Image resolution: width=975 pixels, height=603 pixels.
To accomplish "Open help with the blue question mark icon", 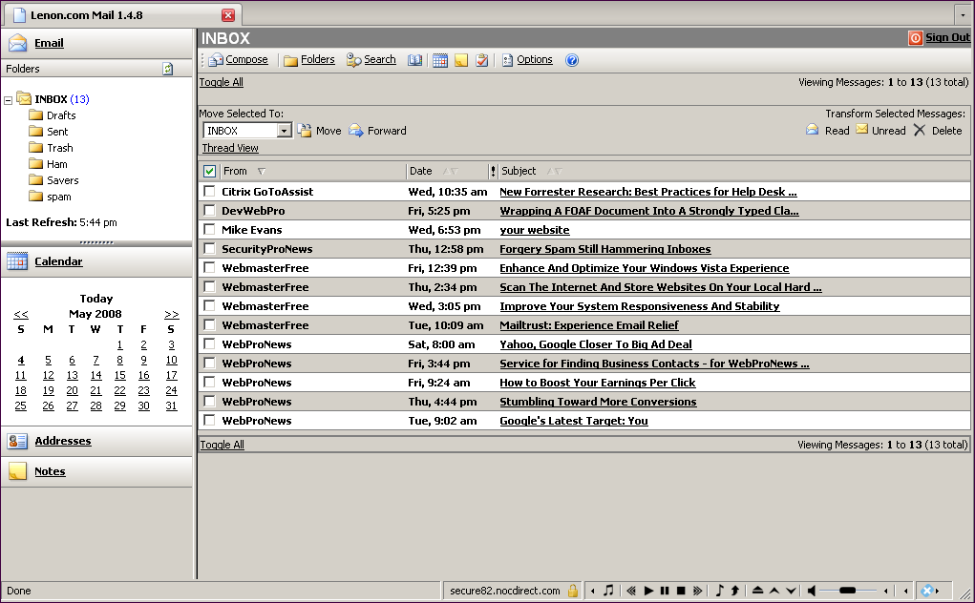I will (x=572, y=60).
